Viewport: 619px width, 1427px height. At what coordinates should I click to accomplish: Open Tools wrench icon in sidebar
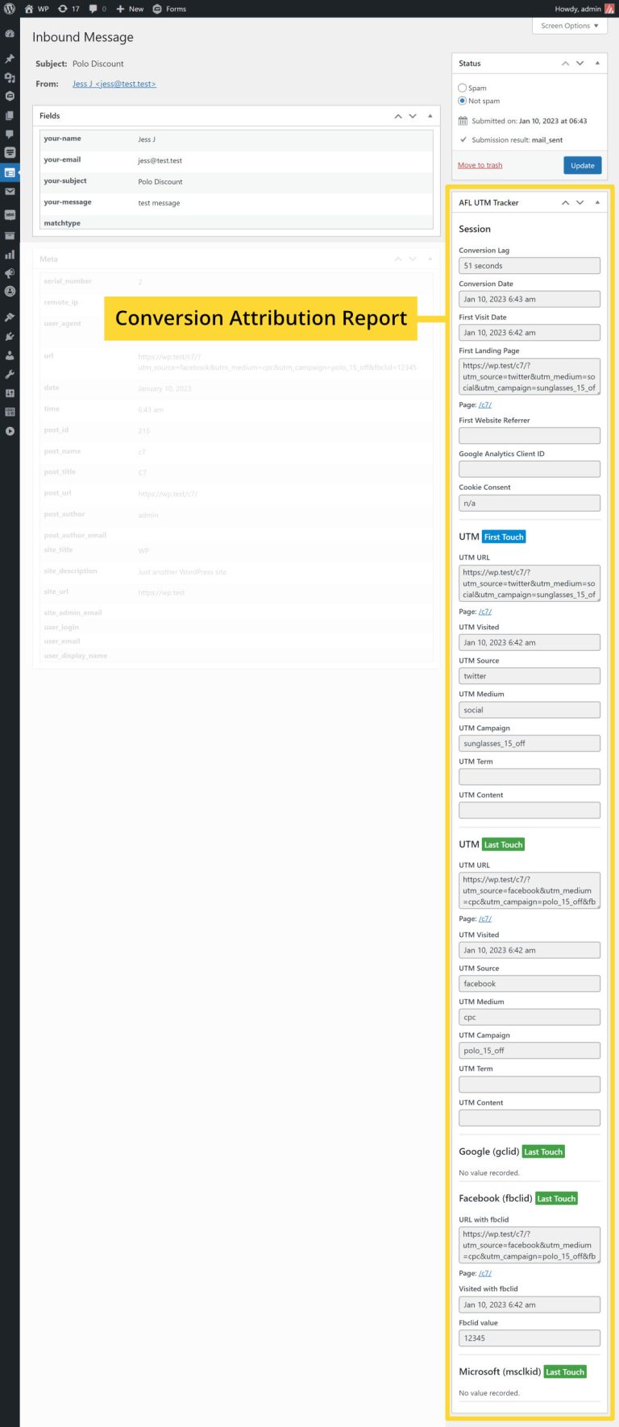pos(10,374)
